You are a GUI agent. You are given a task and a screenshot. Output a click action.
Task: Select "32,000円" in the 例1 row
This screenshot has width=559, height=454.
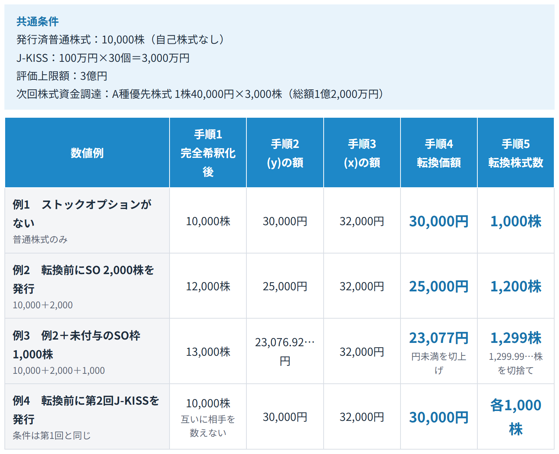362,221
